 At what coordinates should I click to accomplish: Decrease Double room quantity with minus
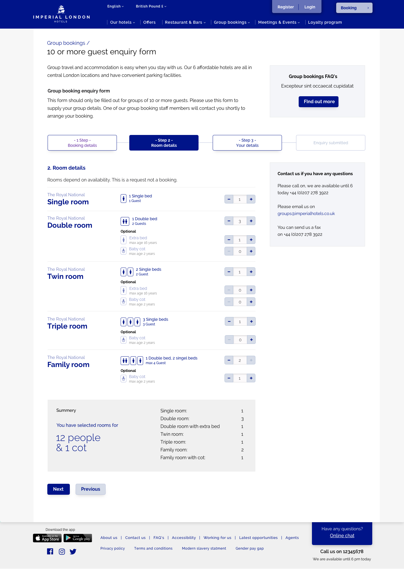click(x=229, y=221)
